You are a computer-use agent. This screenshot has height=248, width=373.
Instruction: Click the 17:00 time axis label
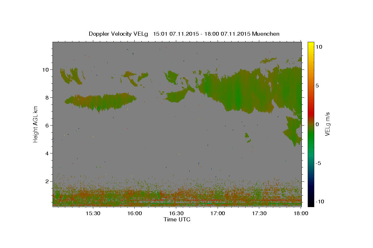218,214
